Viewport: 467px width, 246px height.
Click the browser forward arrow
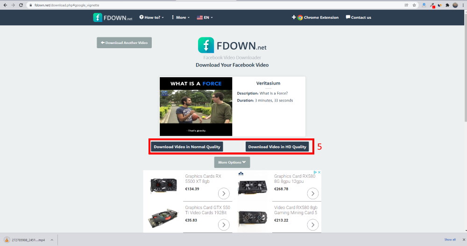tap(13, 5)
